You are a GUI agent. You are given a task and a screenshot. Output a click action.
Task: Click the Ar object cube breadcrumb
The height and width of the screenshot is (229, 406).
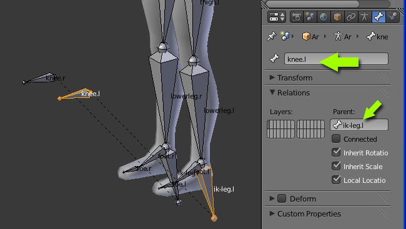[310, 36]
